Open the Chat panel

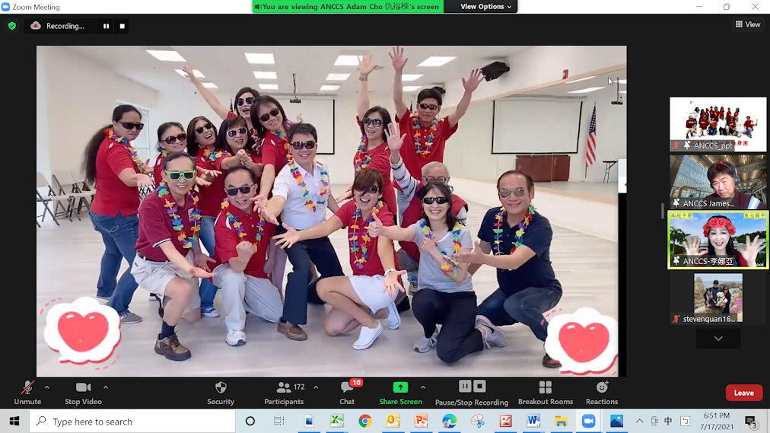347,392
